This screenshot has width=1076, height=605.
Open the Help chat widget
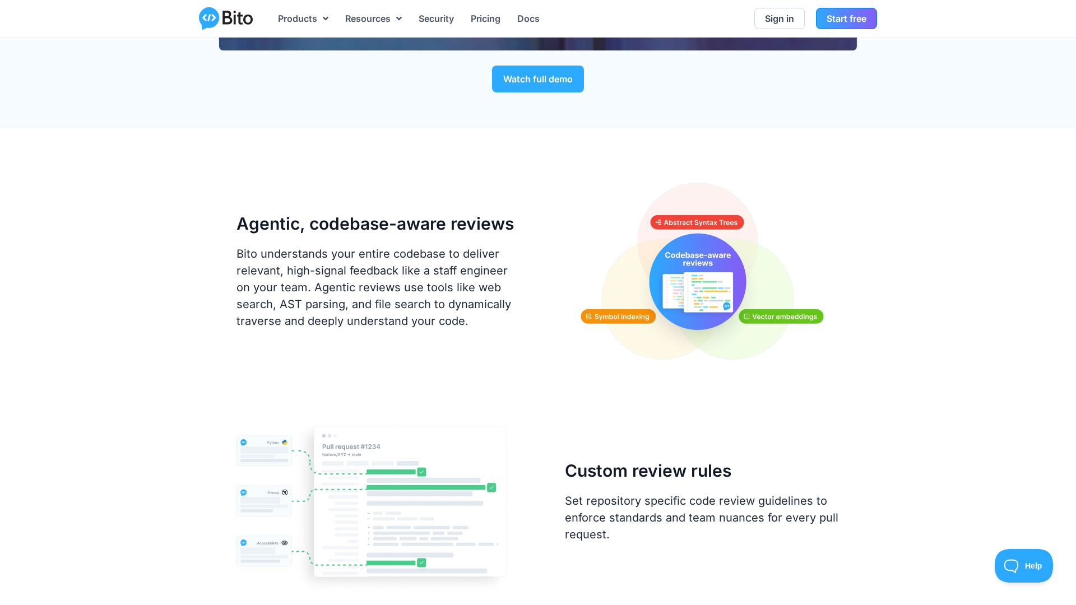(x=1023, y=566)
